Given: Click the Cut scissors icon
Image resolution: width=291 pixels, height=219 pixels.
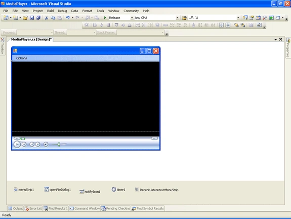Looking at the screenshot, I should [x=47, y=18].
